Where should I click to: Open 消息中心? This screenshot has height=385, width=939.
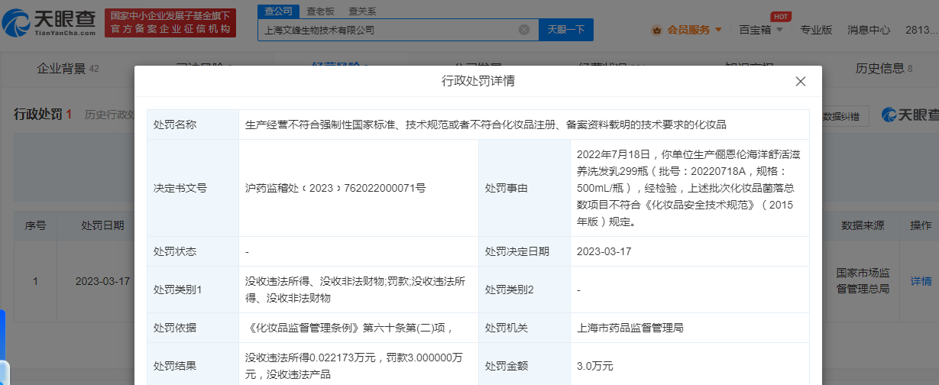click(x=869, y=30)
